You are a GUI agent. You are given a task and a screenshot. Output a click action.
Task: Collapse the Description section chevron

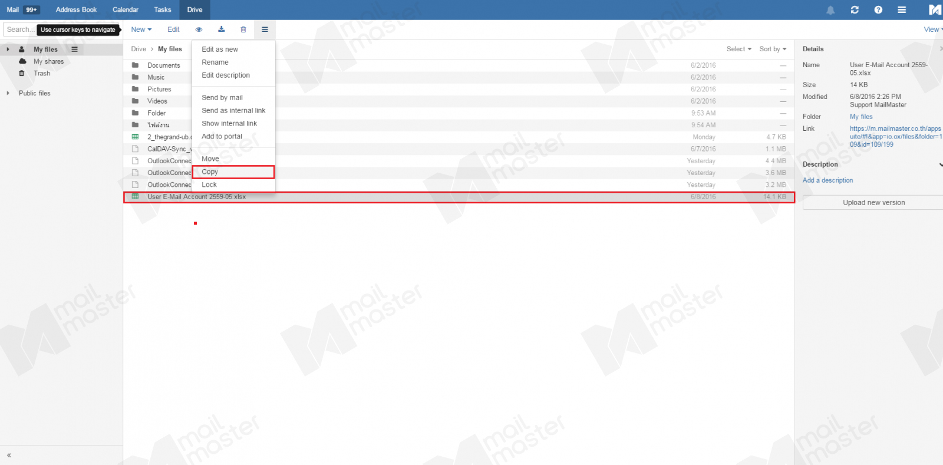tap(940, 164)
